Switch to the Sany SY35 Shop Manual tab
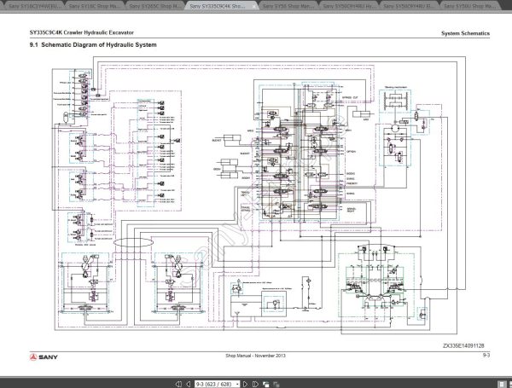The image size is (512, 388). (x=288, y=6)
